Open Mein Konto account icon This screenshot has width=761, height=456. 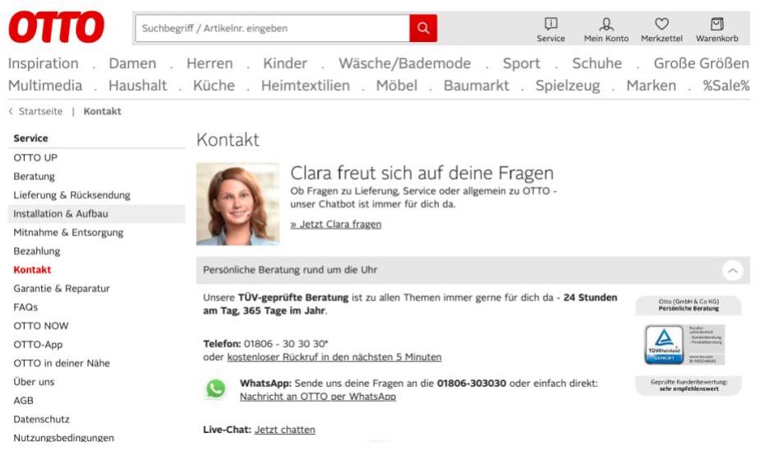606,30
